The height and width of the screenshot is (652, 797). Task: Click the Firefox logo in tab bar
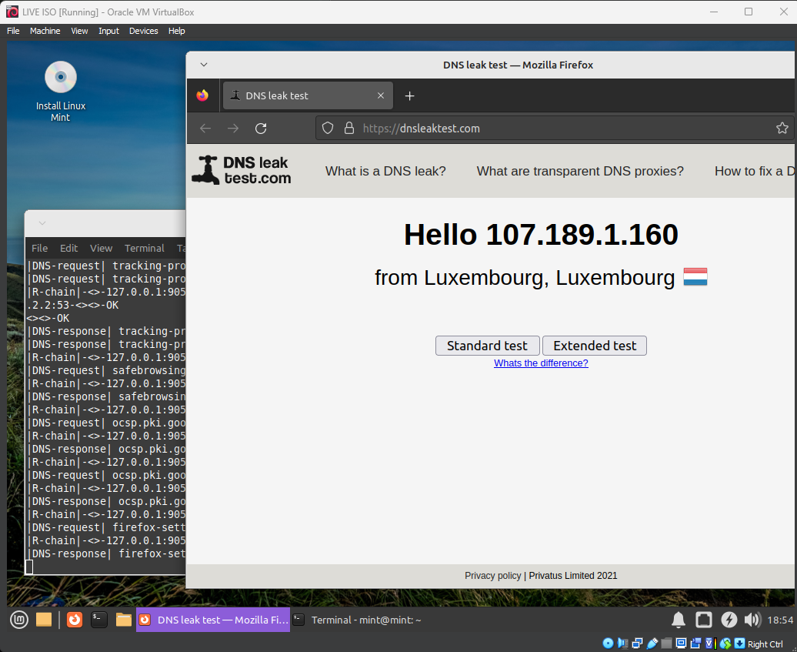coord(202,95)
